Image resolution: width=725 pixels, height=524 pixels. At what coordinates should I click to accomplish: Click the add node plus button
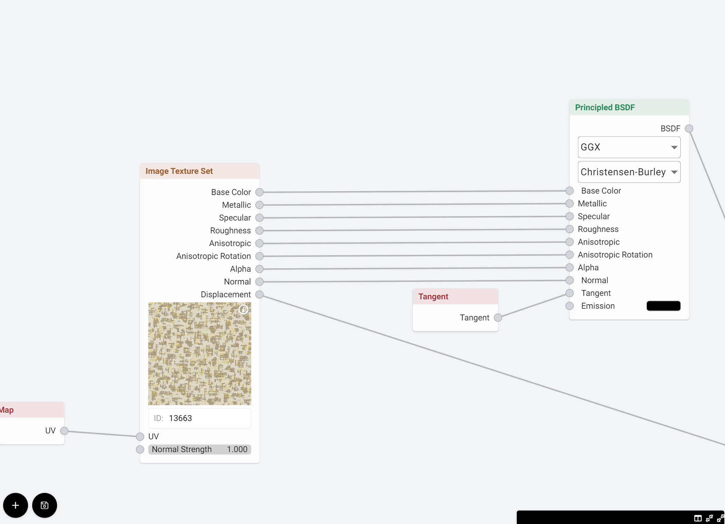(16, 505)
